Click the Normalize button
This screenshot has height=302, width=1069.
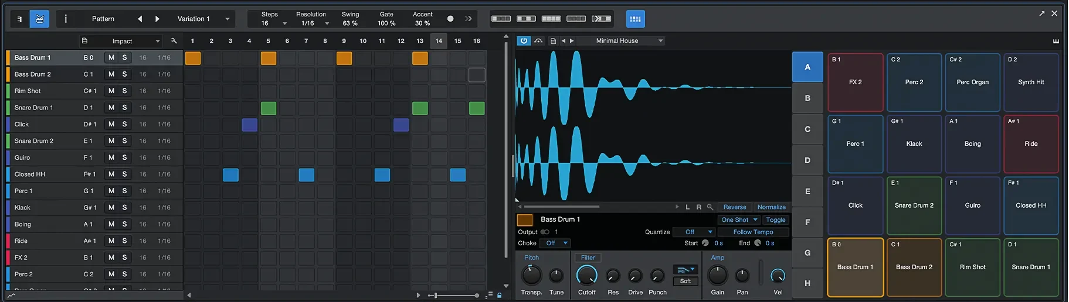pyautogui.click(x=772, y=207)
